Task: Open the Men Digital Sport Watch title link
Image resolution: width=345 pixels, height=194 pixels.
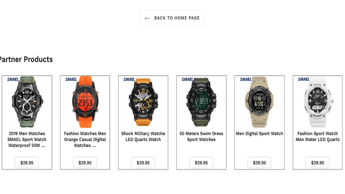Action: click(260, 134)
